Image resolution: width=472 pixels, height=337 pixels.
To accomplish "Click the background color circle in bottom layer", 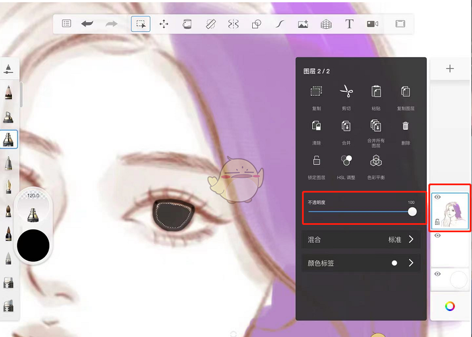I will click(x=458, y=280).
